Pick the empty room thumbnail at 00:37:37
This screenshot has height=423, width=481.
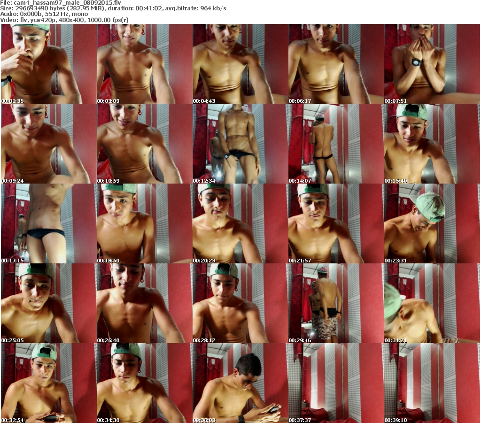coord(336,383)
